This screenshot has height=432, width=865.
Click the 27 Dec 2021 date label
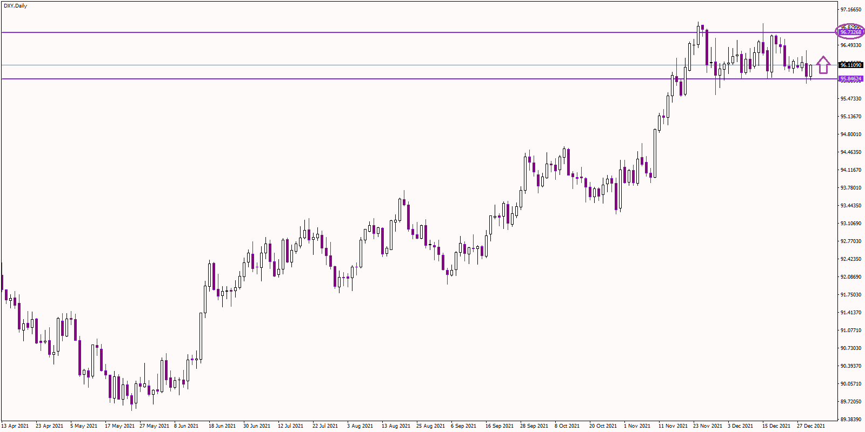[811, 426]
